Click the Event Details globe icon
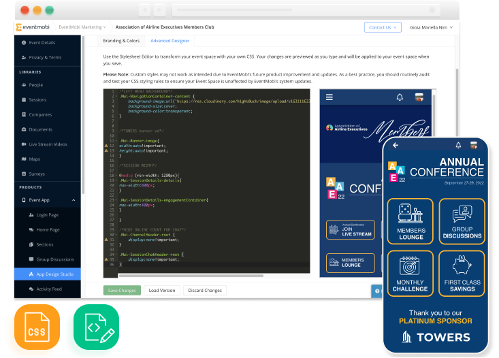 click(24, 42)
